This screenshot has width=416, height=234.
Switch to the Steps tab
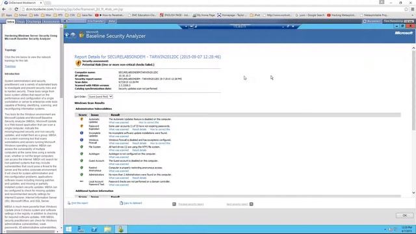point(21,21)
